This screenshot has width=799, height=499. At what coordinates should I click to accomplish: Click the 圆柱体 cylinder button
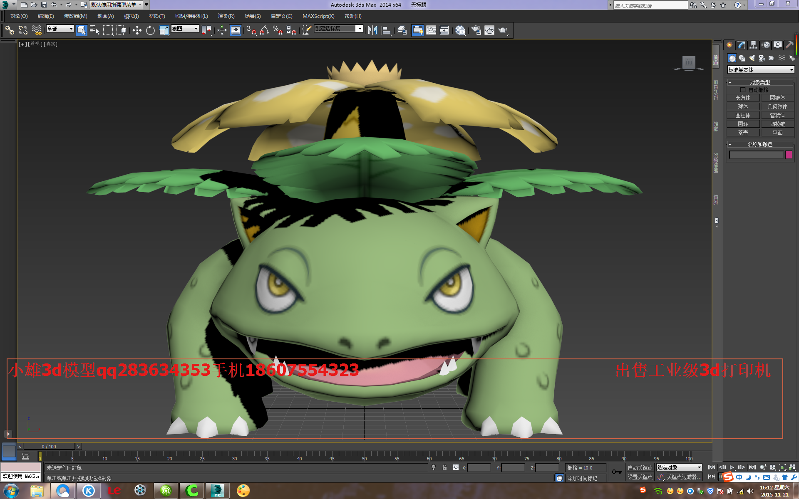(x=743, y=116)
